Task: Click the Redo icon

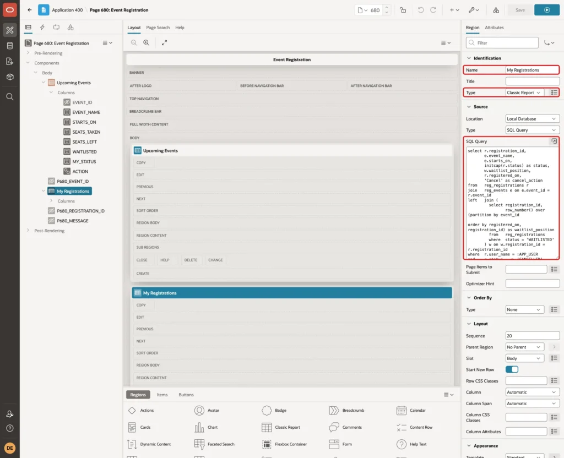Action: click(x=433, y=10)
